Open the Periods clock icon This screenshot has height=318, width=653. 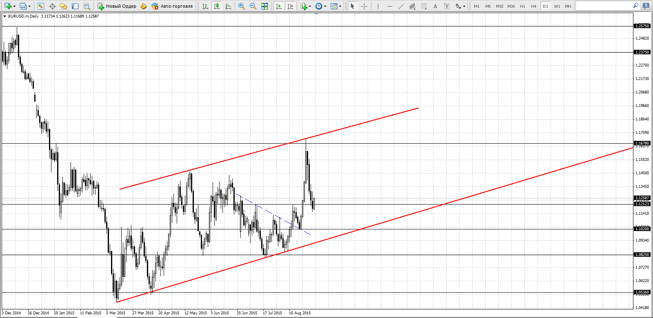pyautogui.click(x=319, y=6)
